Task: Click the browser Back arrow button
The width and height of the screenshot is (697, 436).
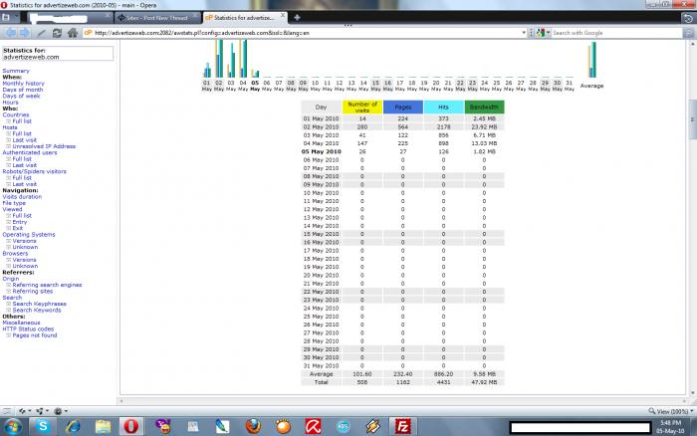Action: coord(8,33)
